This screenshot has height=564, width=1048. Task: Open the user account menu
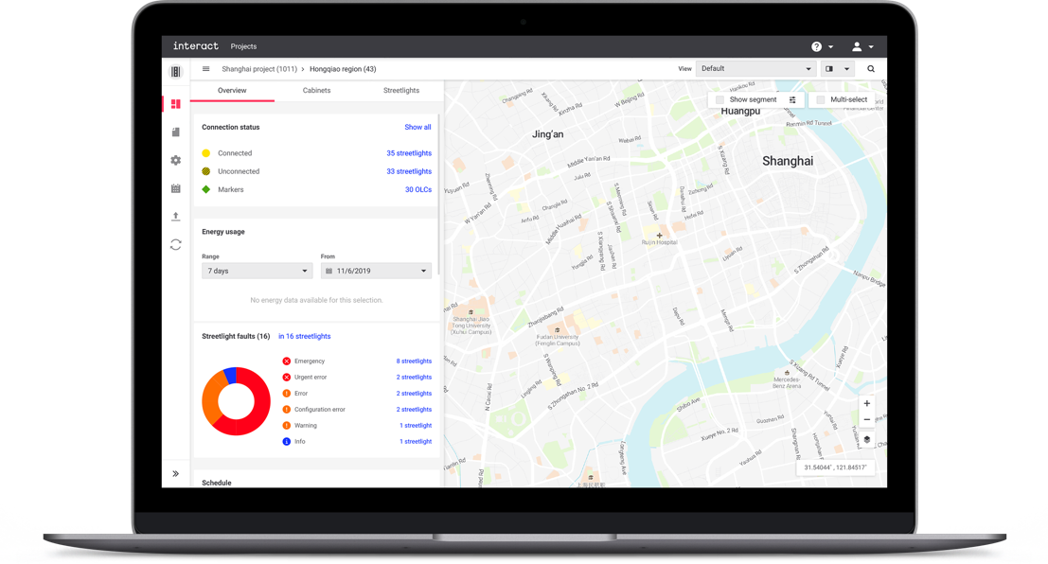point(862,46)
